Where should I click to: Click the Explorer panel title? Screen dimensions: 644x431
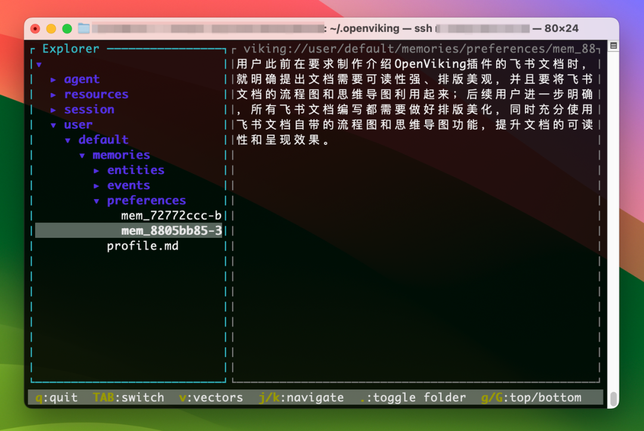(70, 49)
